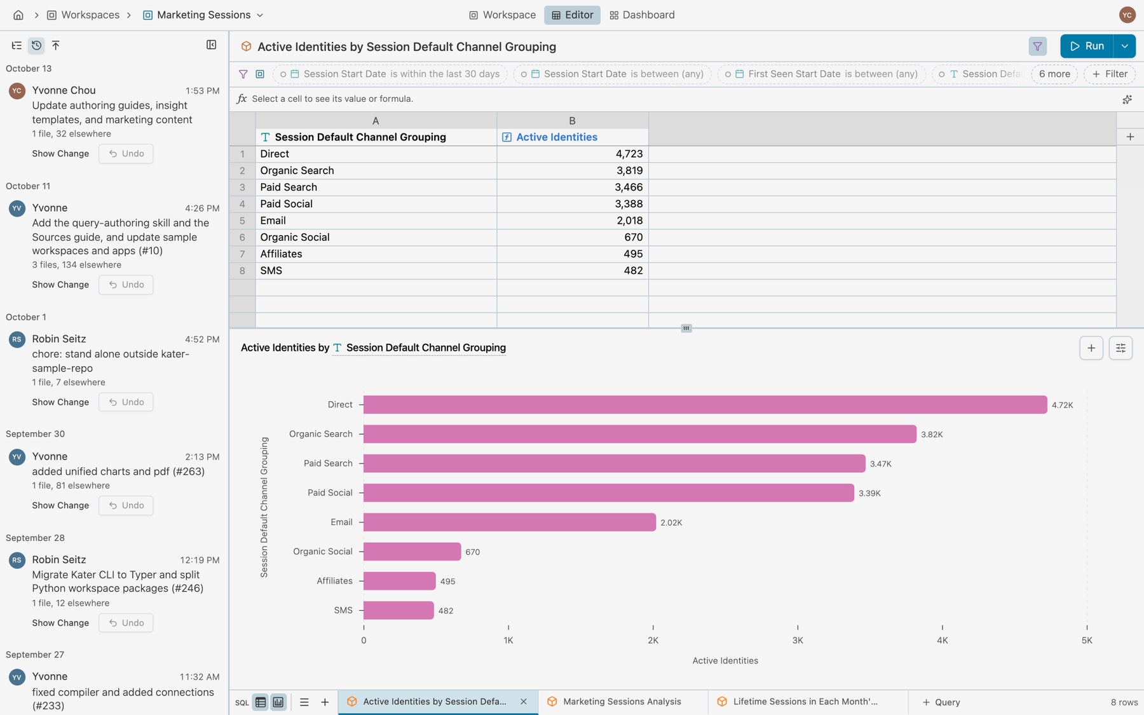This screenshot has width=1144, height=715.
Task: Expand the 6 more filters chip
Action: (x=1054, y=74)
